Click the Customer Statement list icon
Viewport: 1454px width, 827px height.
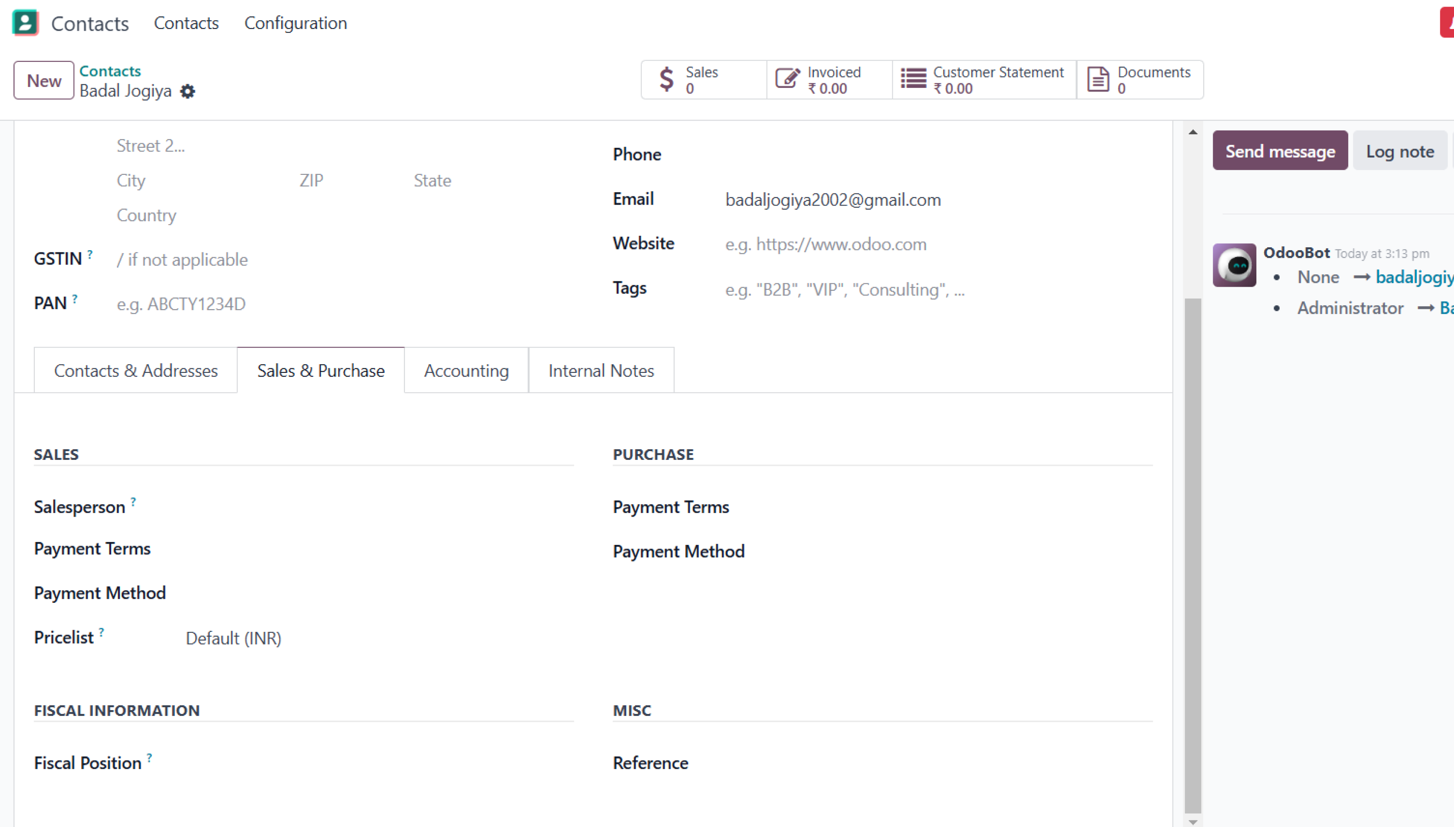tap(913, 78)
